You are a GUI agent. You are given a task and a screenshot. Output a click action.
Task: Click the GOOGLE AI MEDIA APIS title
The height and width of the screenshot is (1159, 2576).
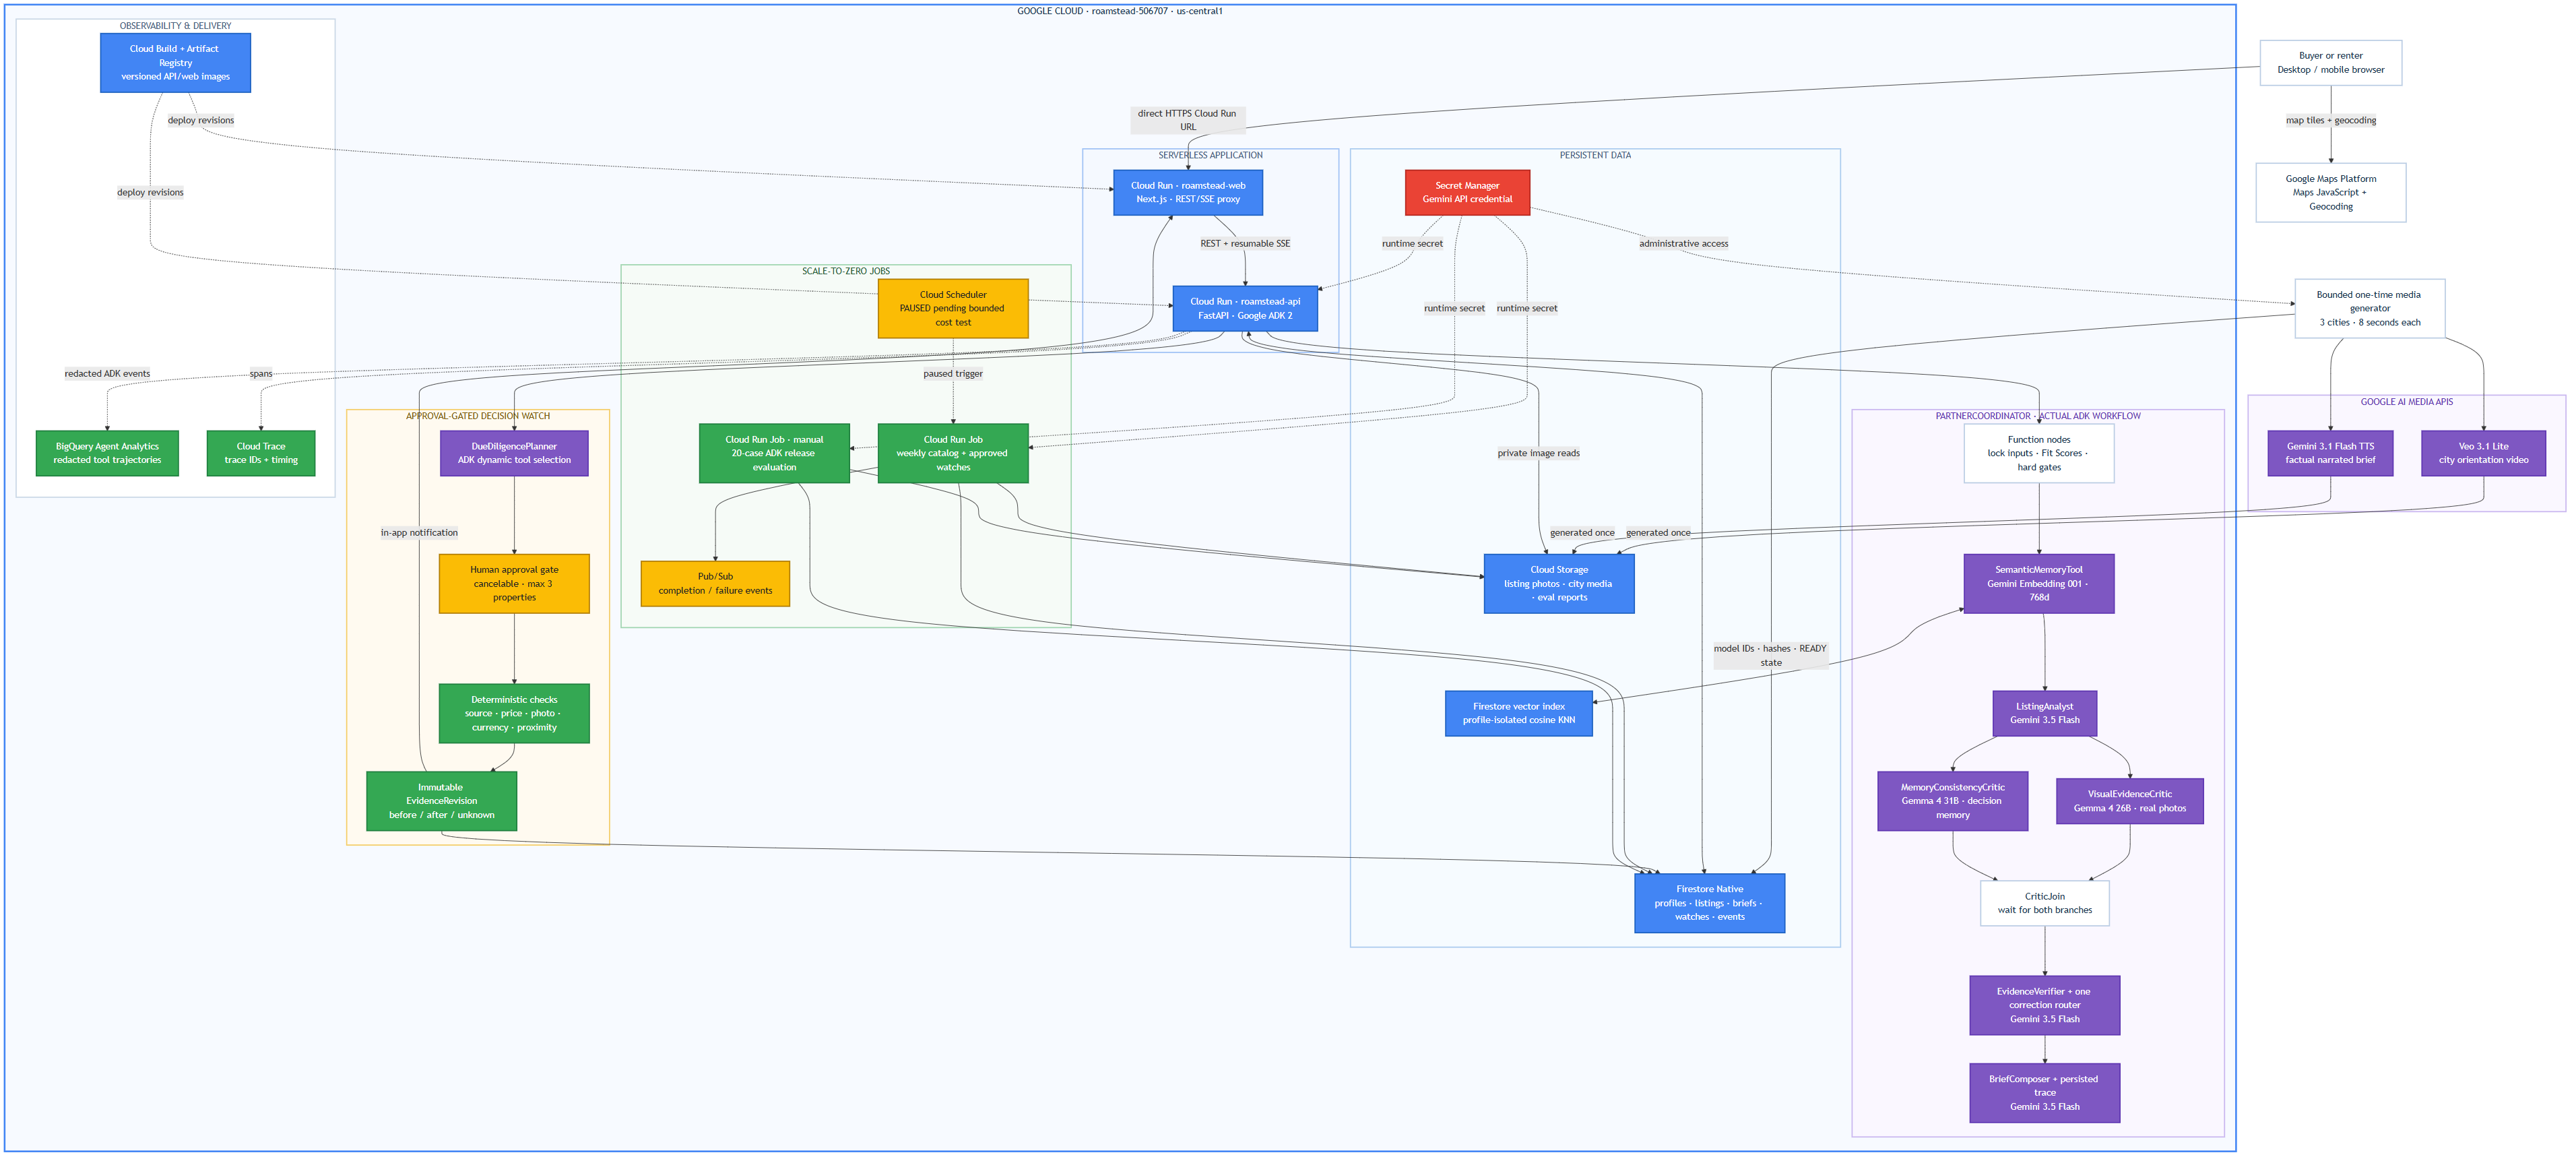[2406, 402]
